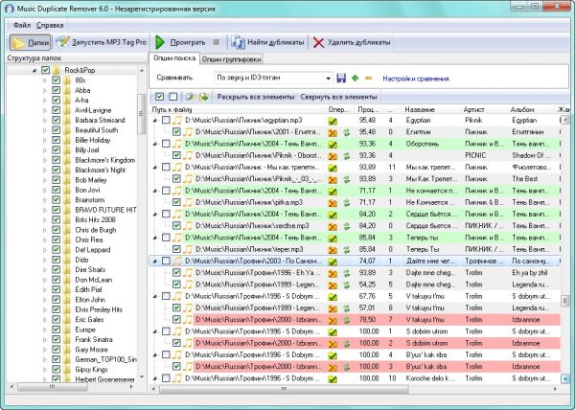Launch MP3 Tag Pro from toolbar
The width and height of the screenshot is (575, 410).
[102, 43]
